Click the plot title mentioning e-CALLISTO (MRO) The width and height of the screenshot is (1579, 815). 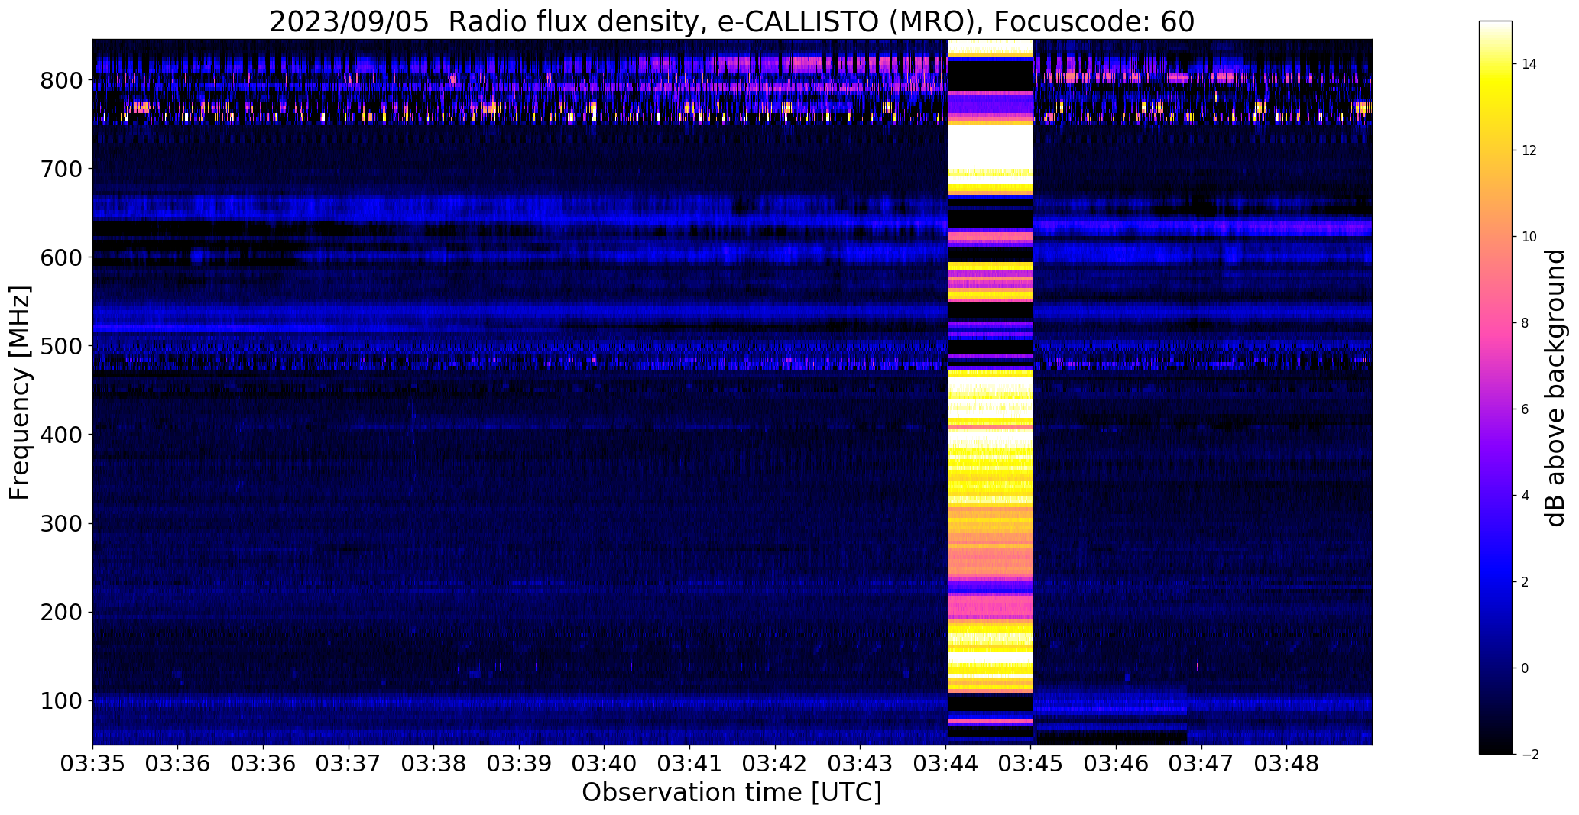(x=731, y=21)
